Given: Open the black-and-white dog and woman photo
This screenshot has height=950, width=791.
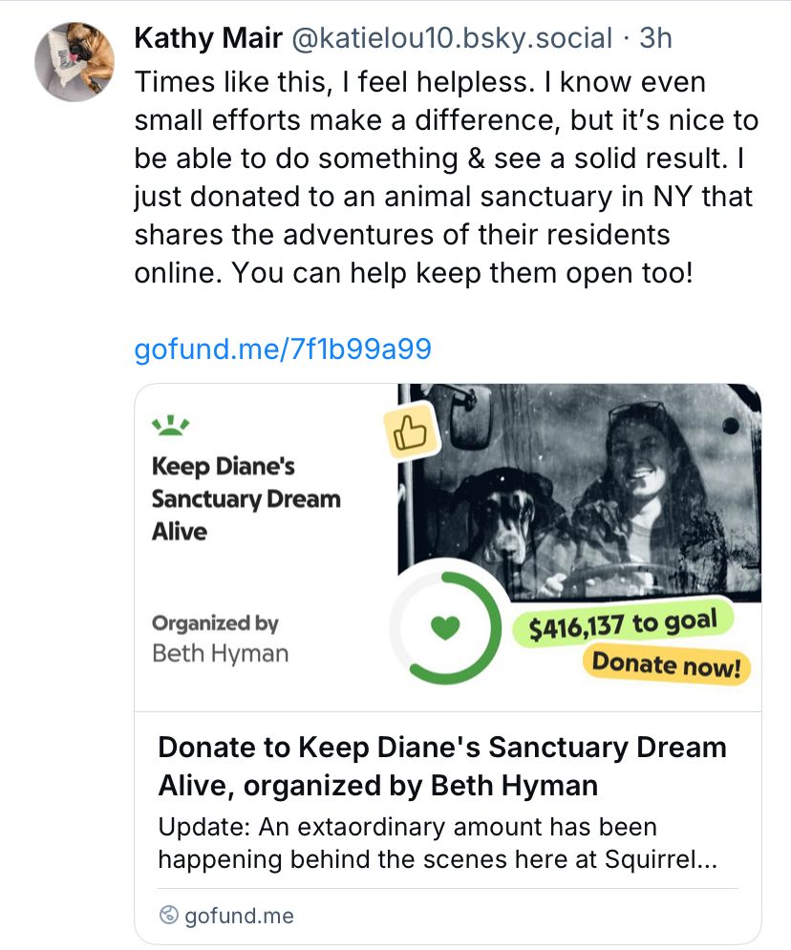Looking at the screenshot, I should pyautogui.click(x=579, y=492).
